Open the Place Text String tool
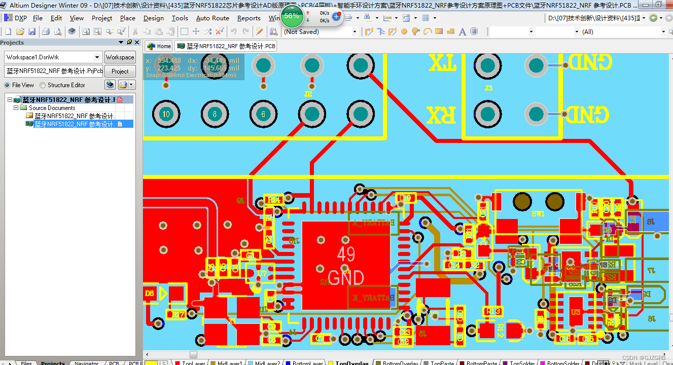673x365 pixels. coord(462,31)
